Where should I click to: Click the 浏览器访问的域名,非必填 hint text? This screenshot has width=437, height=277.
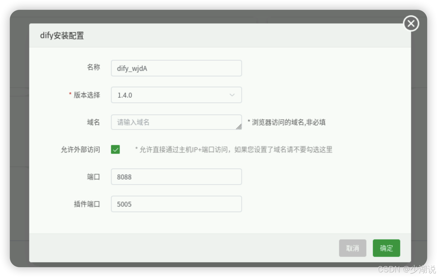tap(287, 122)
